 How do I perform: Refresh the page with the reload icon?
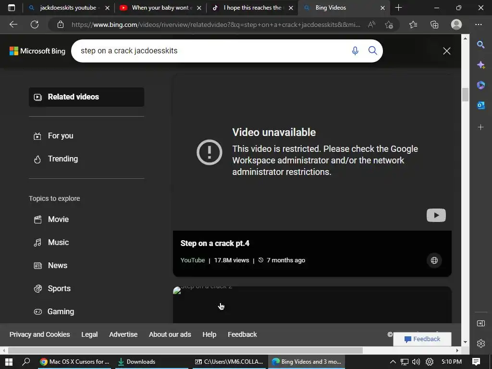(35, 25)
